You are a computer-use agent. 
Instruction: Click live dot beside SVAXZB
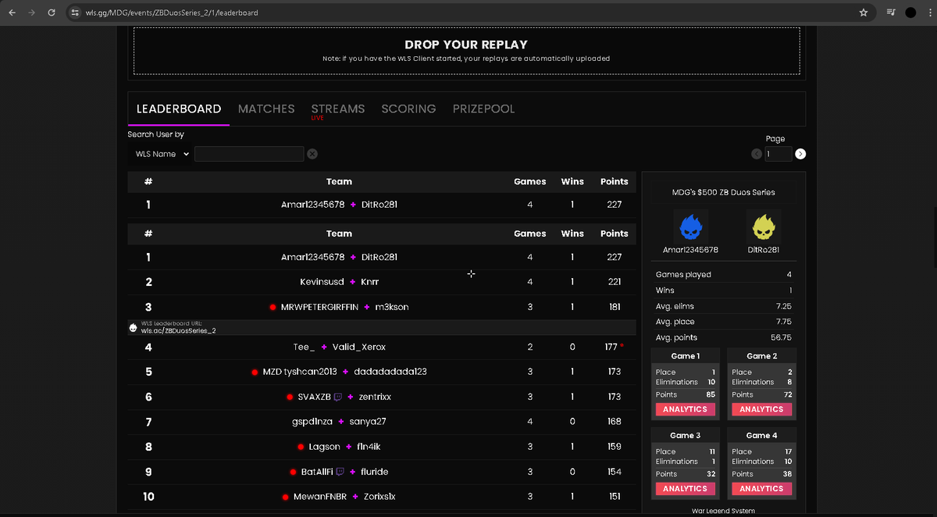[290, 398]
